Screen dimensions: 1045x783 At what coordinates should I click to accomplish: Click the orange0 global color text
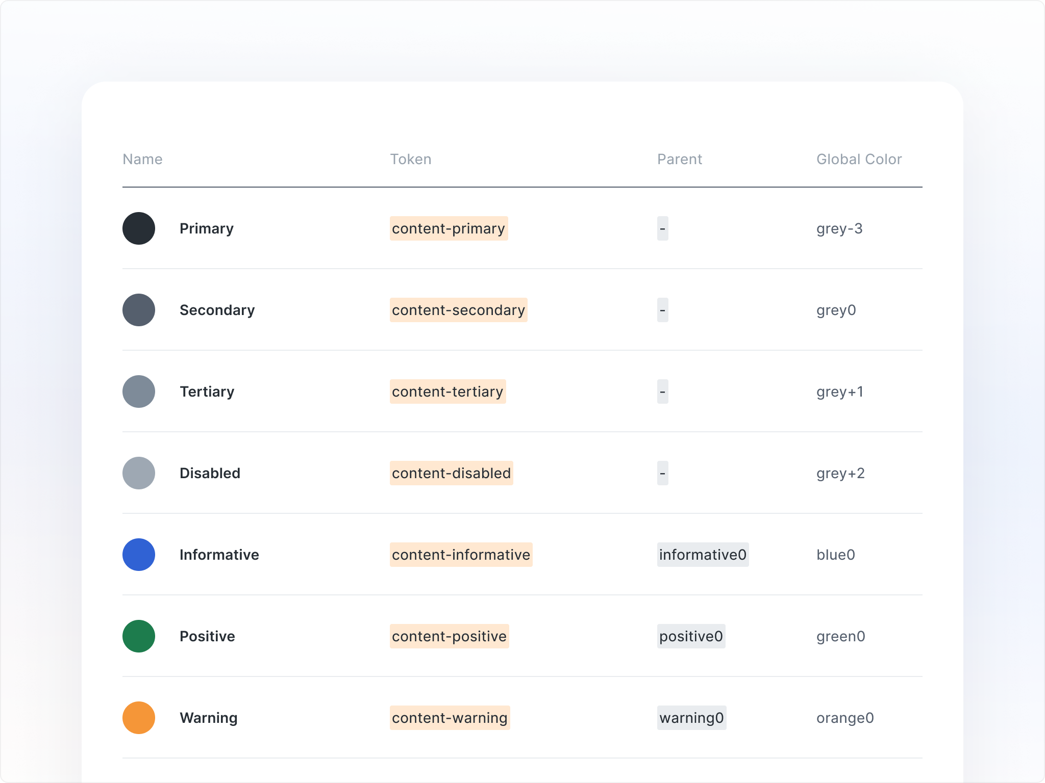(x=845, y=718)
